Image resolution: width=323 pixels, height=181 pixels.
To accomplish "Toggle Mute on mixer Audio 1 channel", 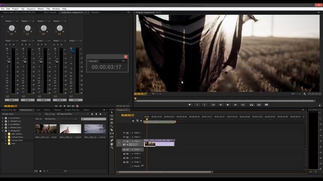I will click(x=6, y=45).
